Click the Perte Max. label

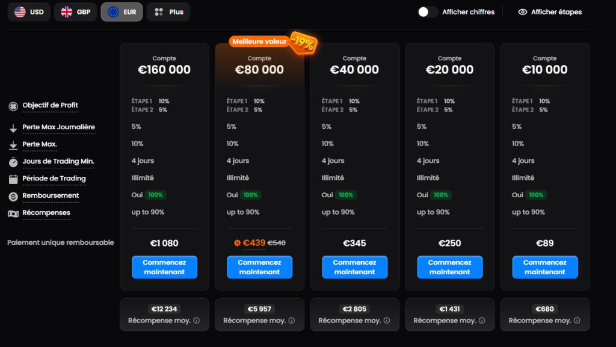pyautogui.click(x=40, y=144)
